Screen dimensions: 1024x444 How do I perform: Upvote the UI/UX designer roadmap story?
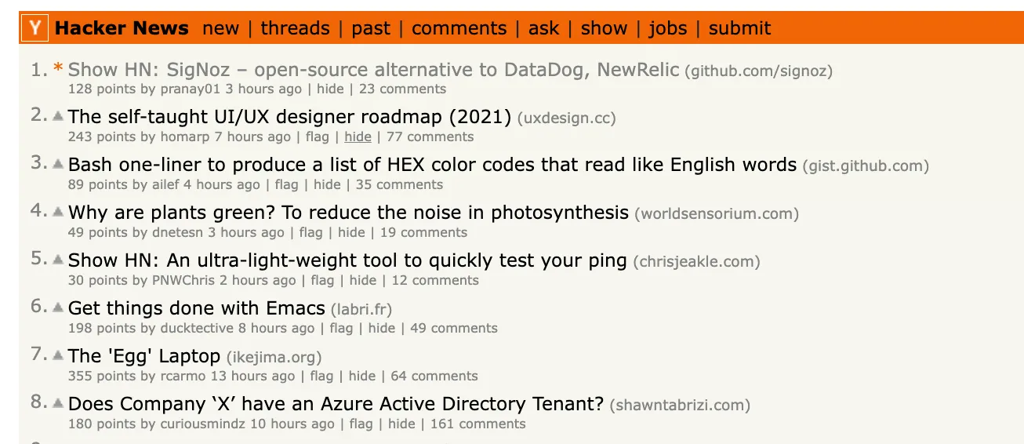point(58,116)
